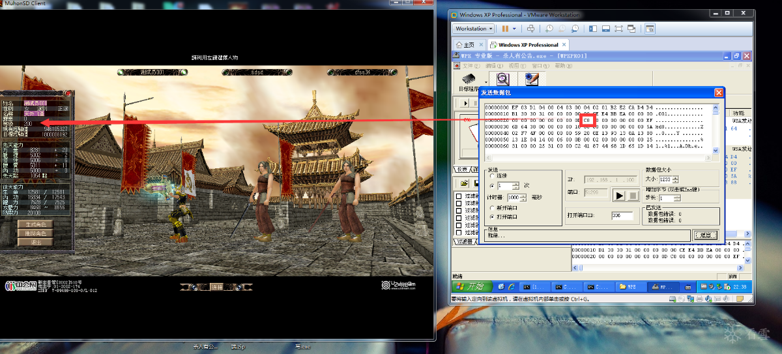Toggle the thumbnail bar view icon
Image resolution: width=782 pixels, height=354 pixels.
[x=605, y=29]
